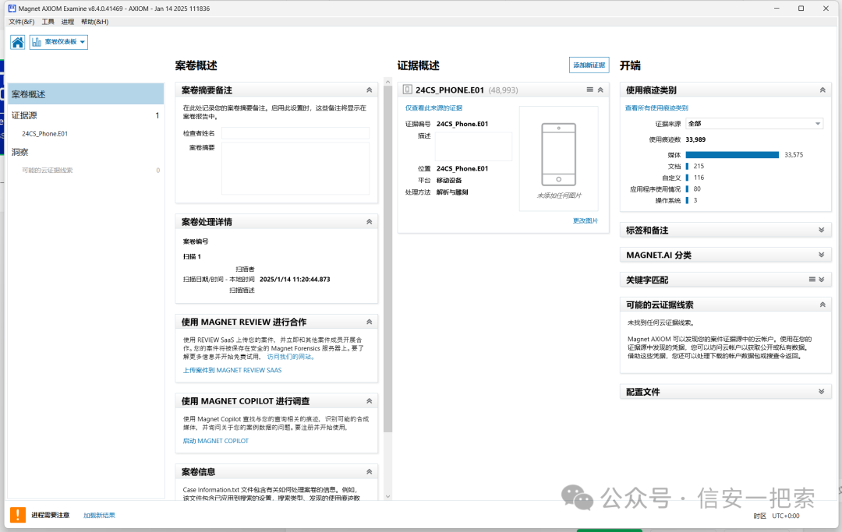Viewport: 842px width, 532px height.
Task: Open the 24CS_PHONE.E01 evidence options menu icon
Action: coord(589,90)
